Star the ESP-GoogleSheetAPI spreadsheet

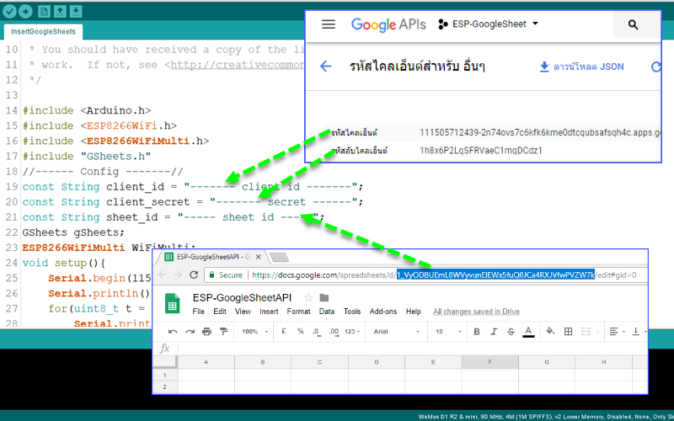coord(308,298)
